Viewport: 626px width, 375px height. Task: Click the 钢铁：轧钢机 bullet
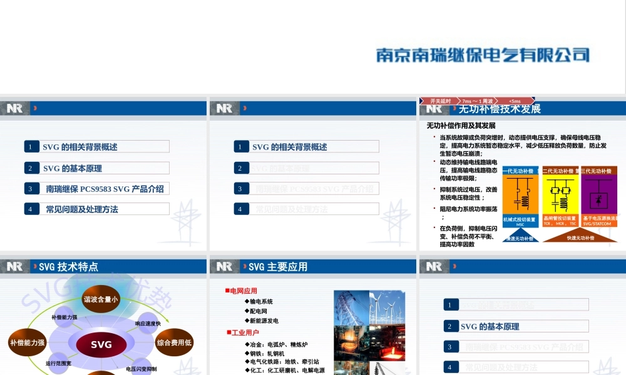point(264,354)
